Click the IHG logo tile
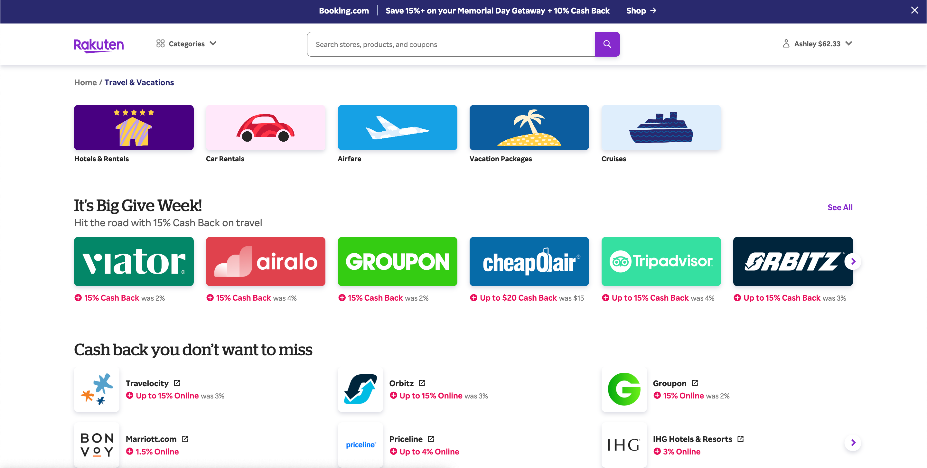The height and width of the screenshot is (468, 927). click(624, 445)
